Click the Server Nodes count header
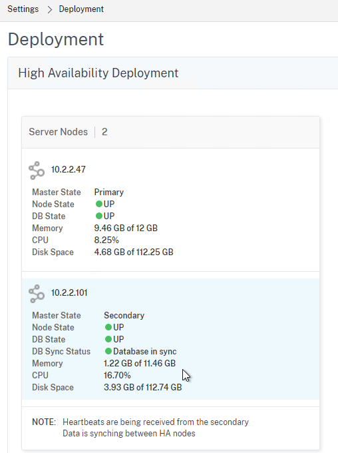The width and height of the screenshot is (338, 453). [x=68, y=132]
